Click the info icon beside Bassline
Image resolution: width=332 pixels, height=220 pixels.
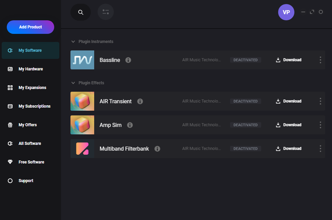(128, 60)
